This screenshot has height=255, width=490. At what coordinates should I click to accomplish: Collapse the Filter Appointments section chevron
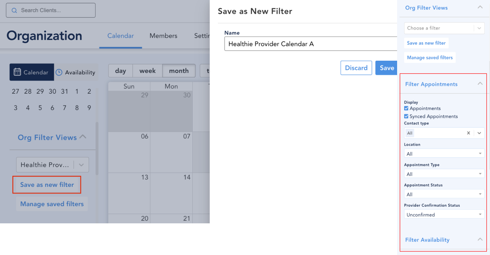(x=480, y=84)
